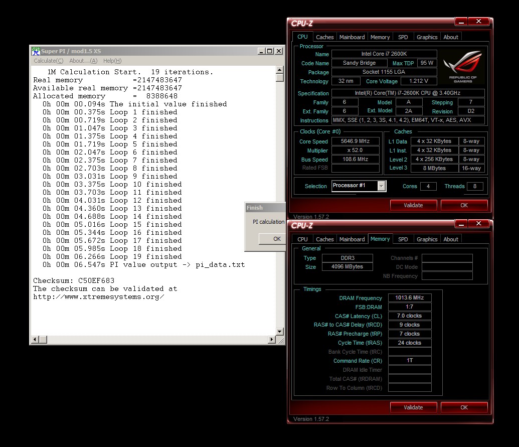The image size is (519, 447).
Task: Click the xtremesystems.org URL text
Action: [x=99, y=296]
